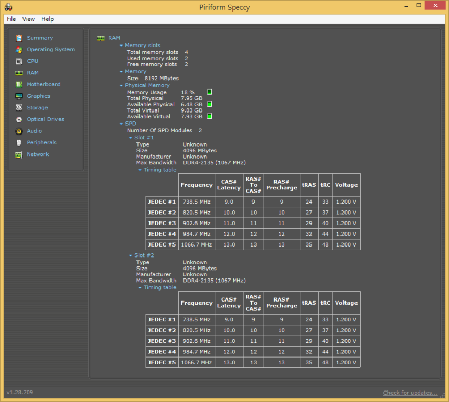Click the Network icon in sidebar
The width and height of the screenshot is (449, 402).
[x=19, y=154]
